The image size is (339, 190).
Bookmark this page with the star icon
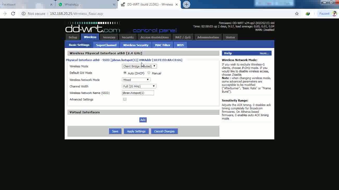click(x=297, y=13)
